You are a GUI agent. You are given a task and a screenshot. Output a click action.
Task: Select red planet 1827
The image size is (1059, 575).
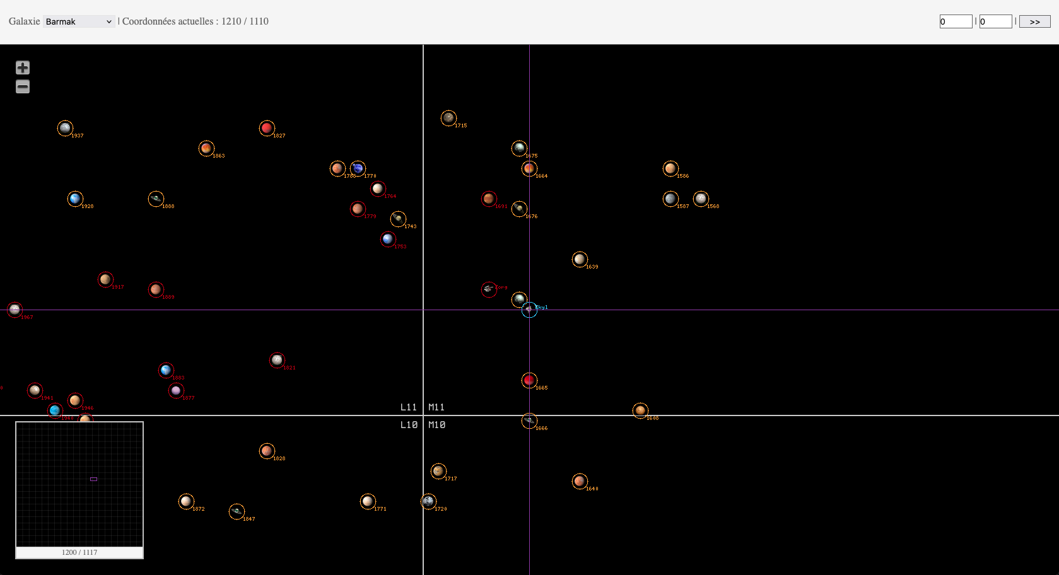pos(267,128)
